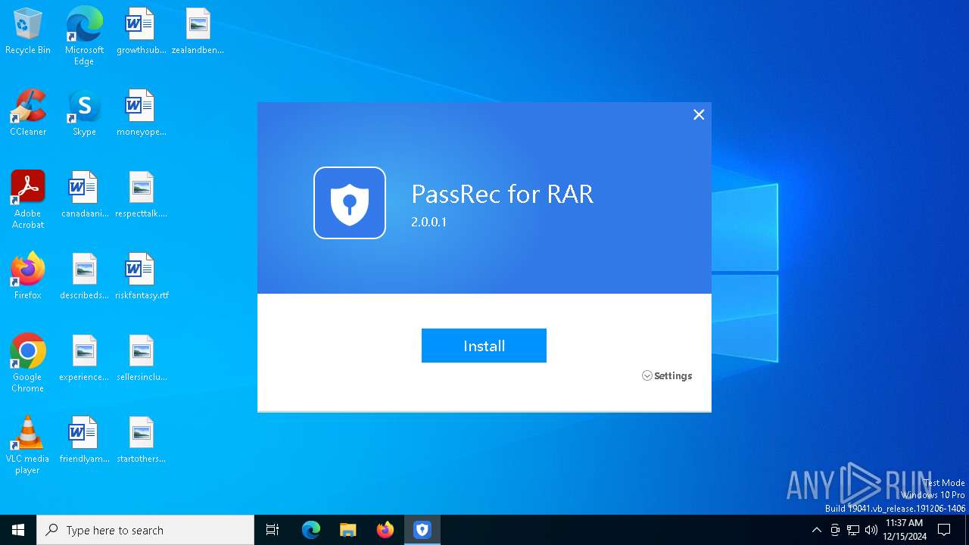Select the moneyope Word document icon
The image size is (969, 545).
point(141,114)
